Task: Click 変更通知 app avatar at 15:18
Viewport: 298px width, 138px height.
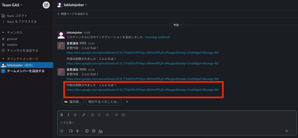Action: 61,72
